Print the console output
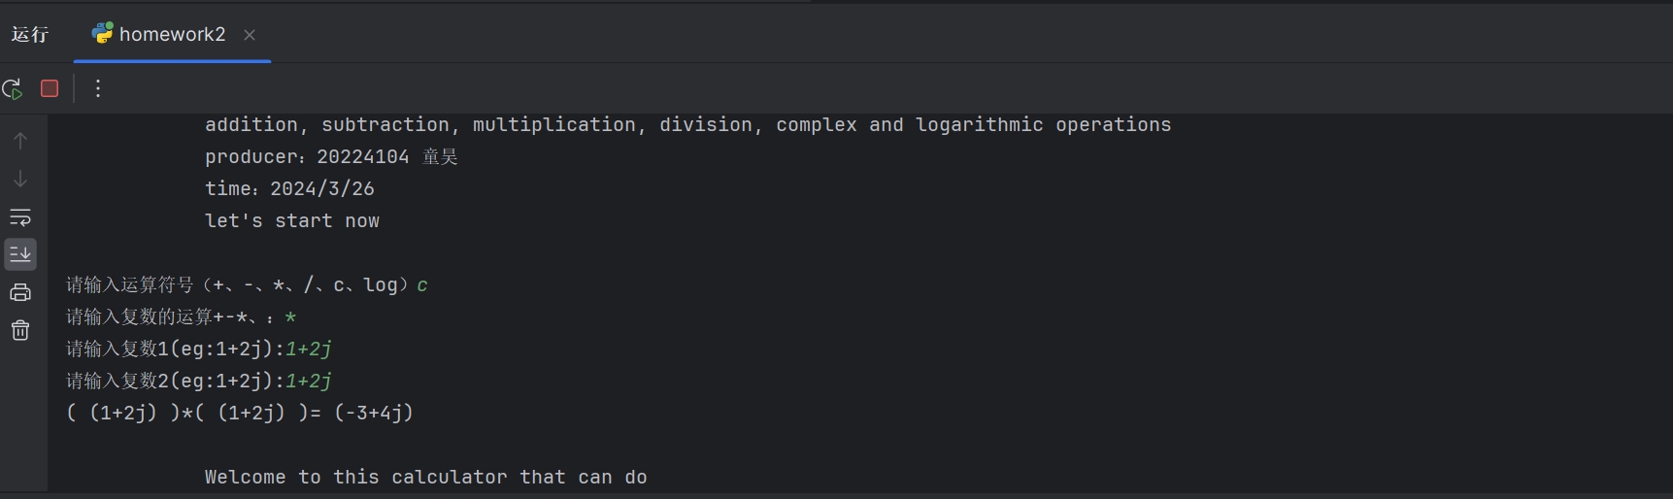The image size is (1673, 499). pyautogui.click(x=20, y=292)
